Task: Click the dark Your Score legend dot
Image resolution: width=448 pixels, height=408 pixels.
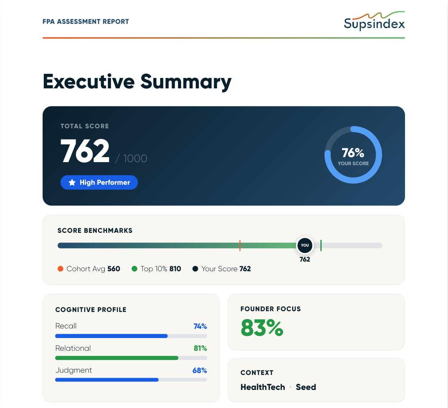Action: [195, 269]
